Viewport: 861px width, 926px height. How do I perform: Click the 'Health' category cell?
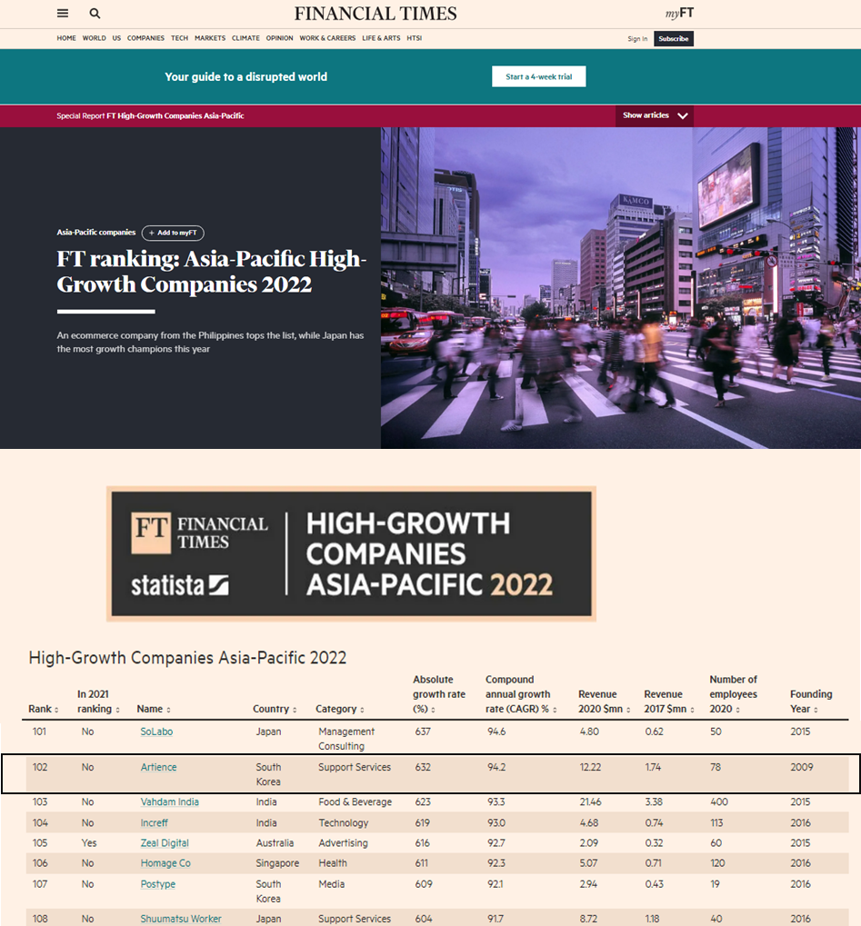coord(333,863)
